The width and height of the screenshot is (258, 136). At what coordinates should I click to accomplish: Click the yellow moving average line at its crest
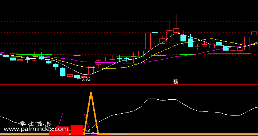click(211, 39)
